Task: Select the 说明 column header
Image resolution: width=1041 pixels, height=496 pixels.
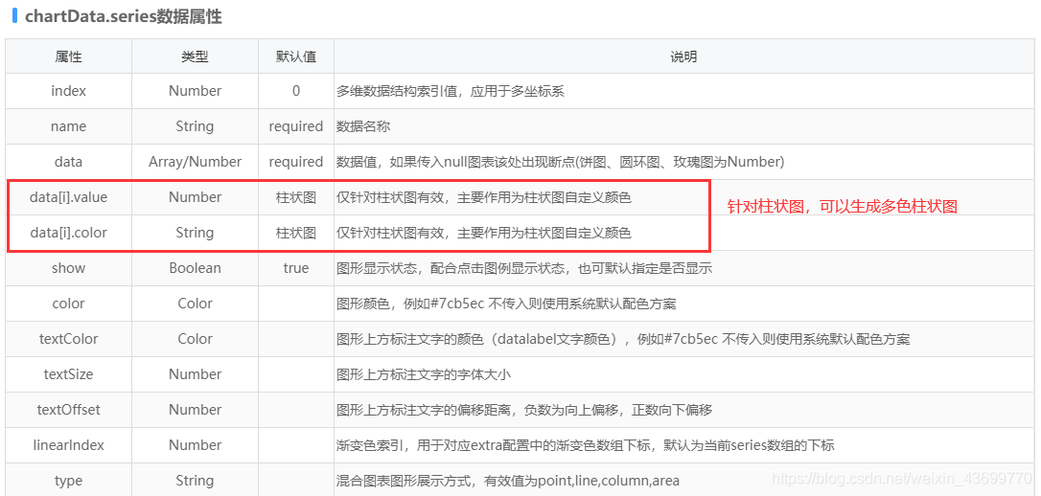Action: 683,57
